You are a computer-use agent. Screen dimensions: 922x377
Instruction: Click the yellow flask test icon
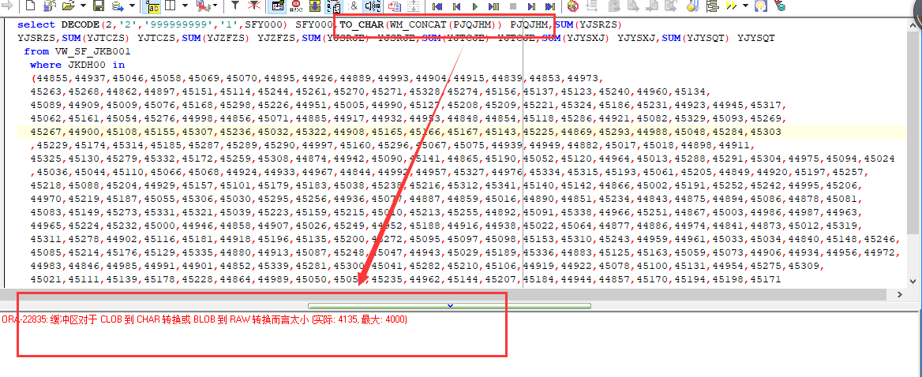(693, 6)
